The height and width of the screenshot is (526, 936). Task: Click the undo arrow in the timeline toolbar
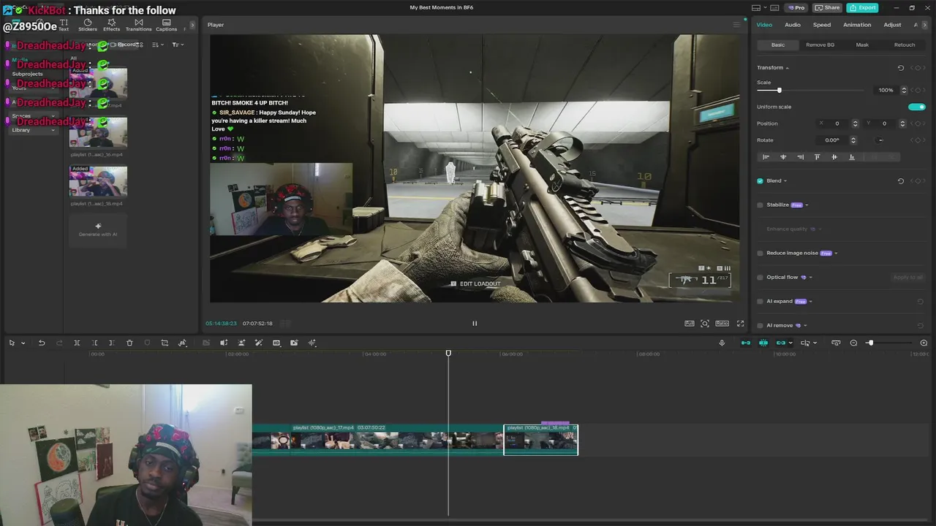coord(42,343)
